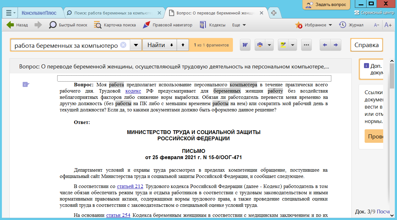This screenshot has height=220, width=397.
Task: Click the Задать вопрос button
Action: pyautogui.click(x=326, y=4)
